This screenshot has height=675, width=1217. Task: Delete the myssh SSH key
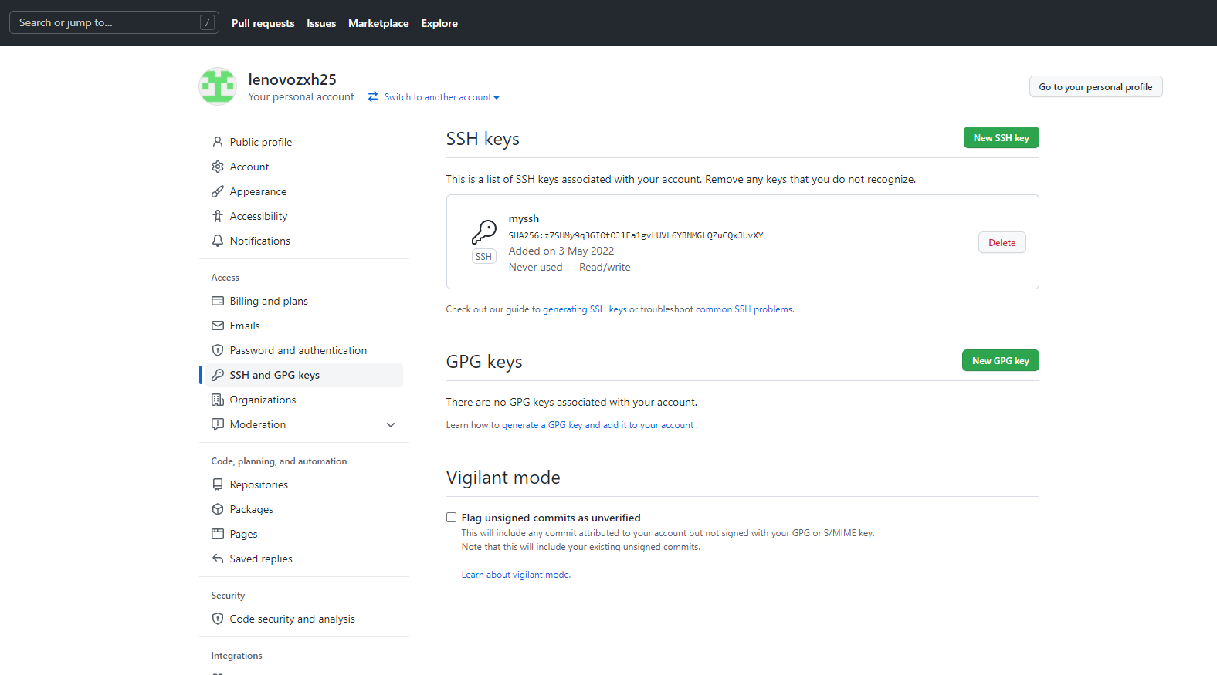click(x=1002, y=243)
